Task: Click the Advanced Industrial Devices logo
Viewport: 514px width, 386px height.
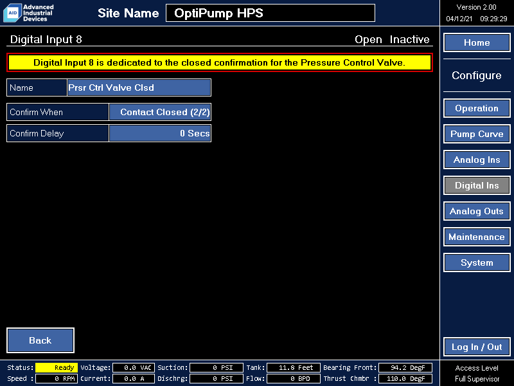Action: 28,13
